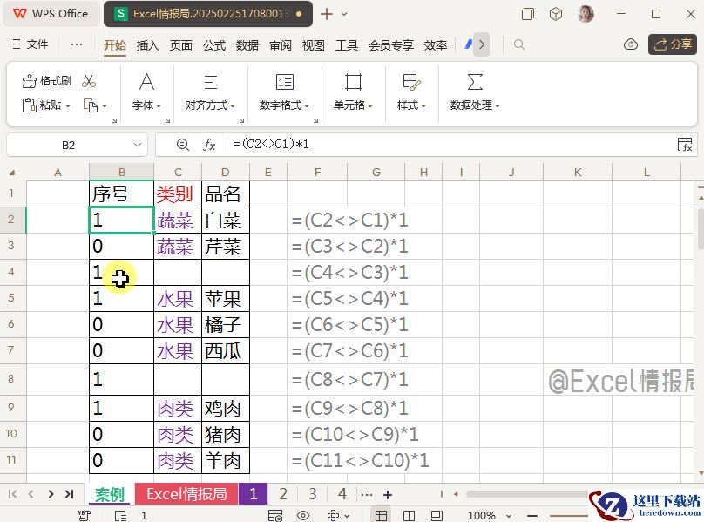This screenshot has width=704, height=522.
Task: Click the formula bar expand icon at the right end
Action: point(685,145)
